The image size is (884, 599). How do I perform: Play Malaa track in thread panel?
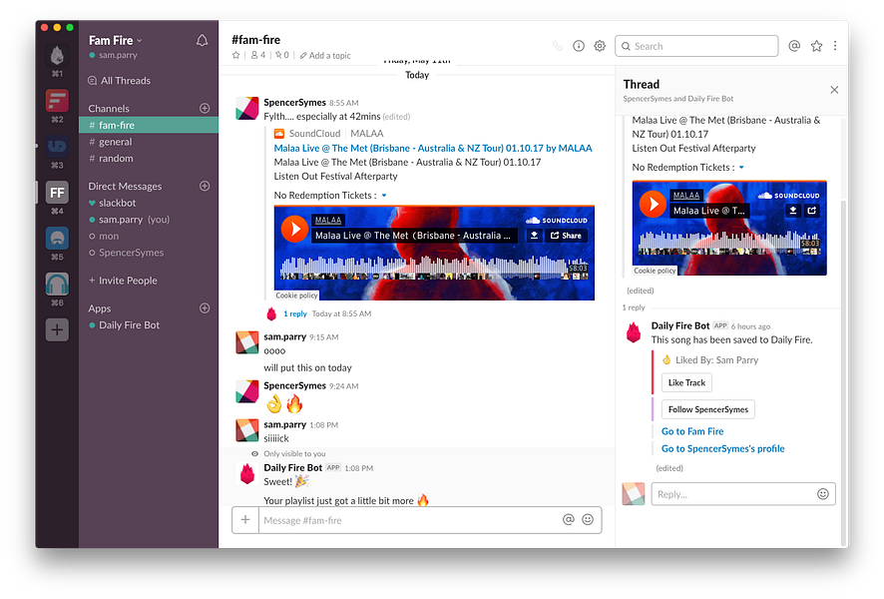pyautogui.click(x=653, y=205)
